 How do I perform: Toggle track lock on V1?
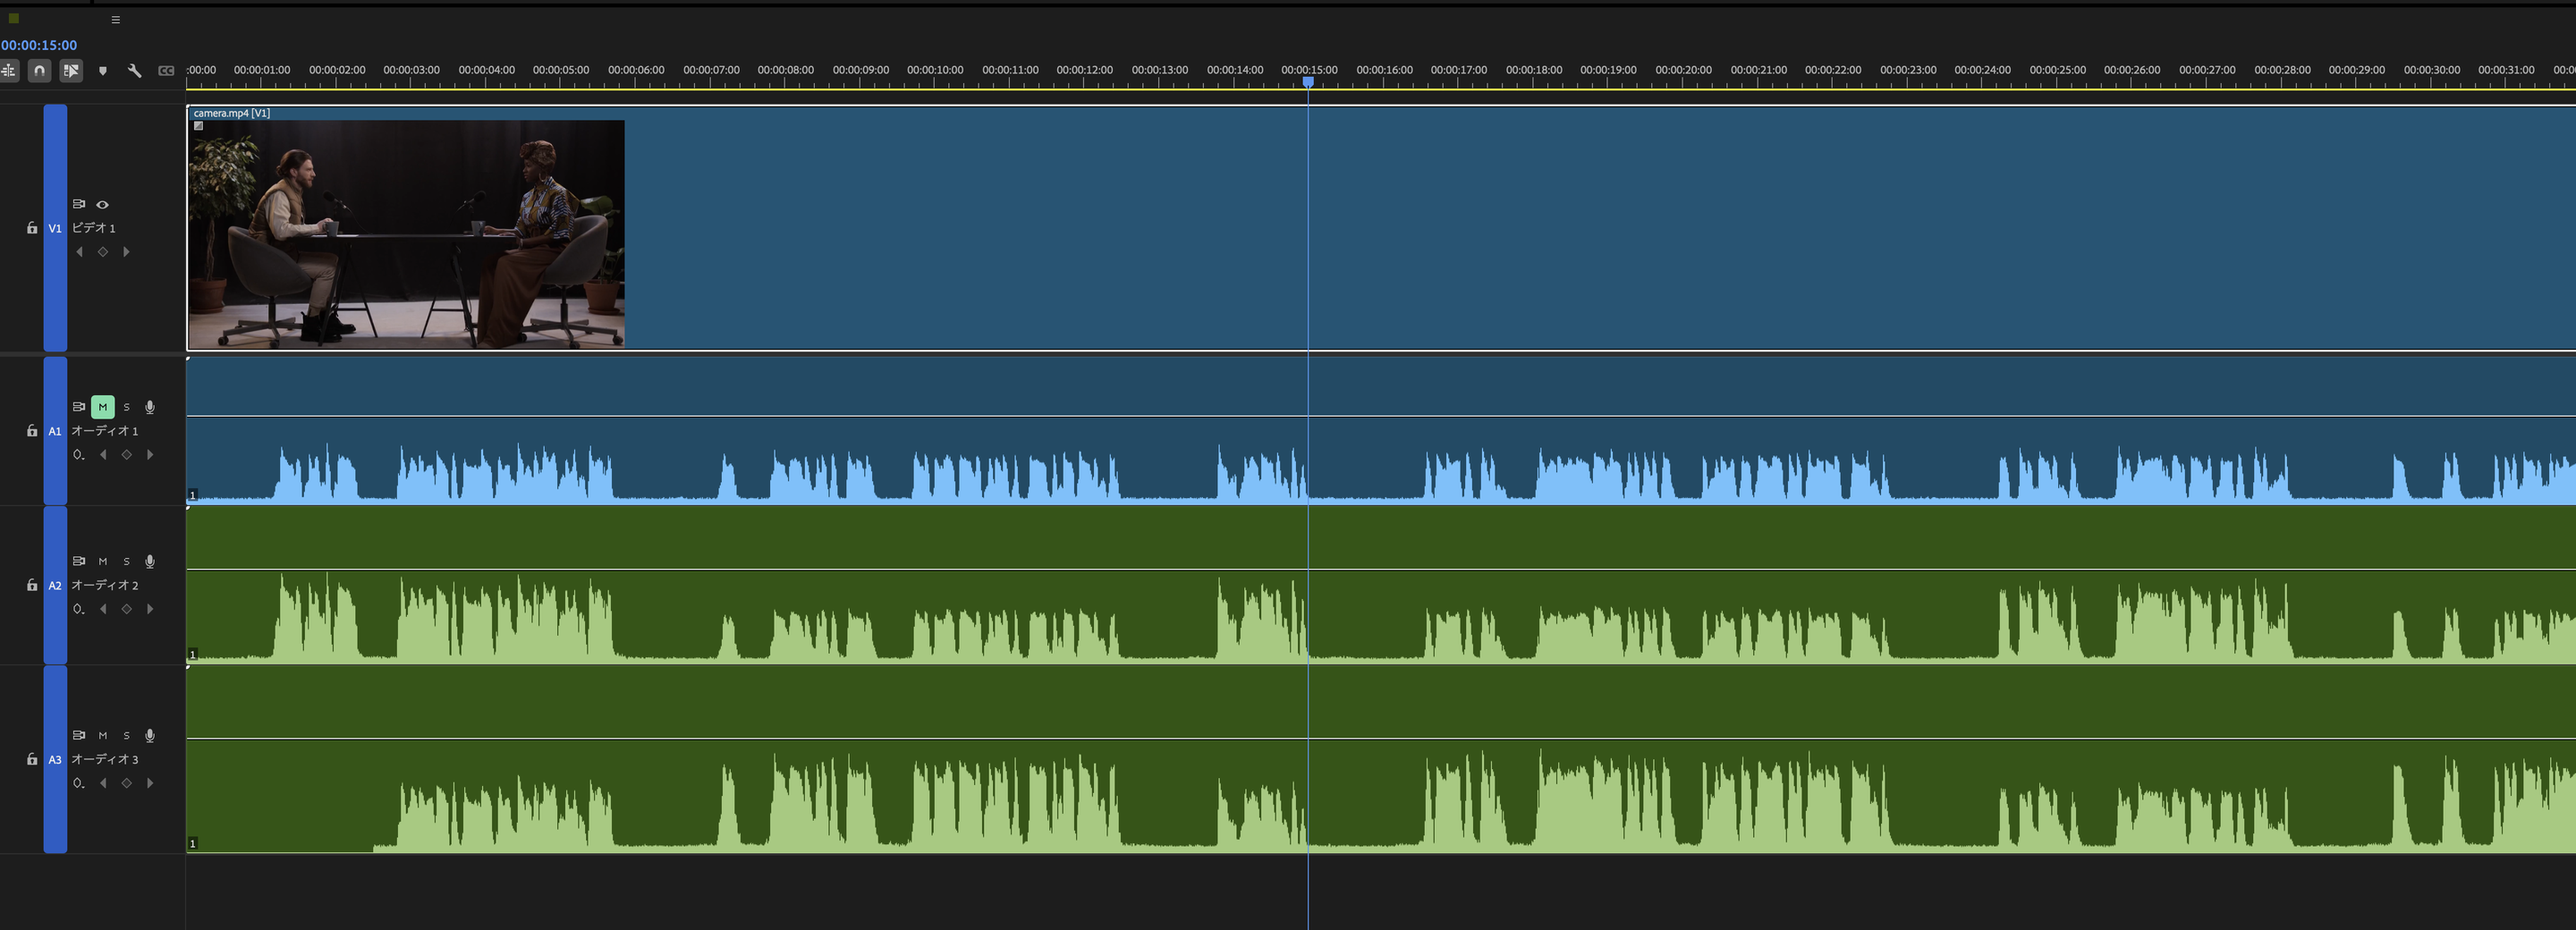tap(32, 228)
